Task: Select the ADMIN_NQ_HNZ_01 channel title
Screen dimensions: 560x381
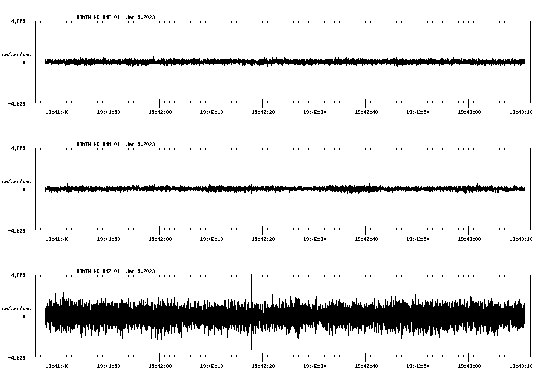Action: (x=98, y=271)
